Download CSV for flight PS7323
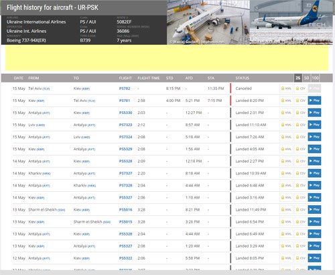The image size is (335, 275). (300, 125)
